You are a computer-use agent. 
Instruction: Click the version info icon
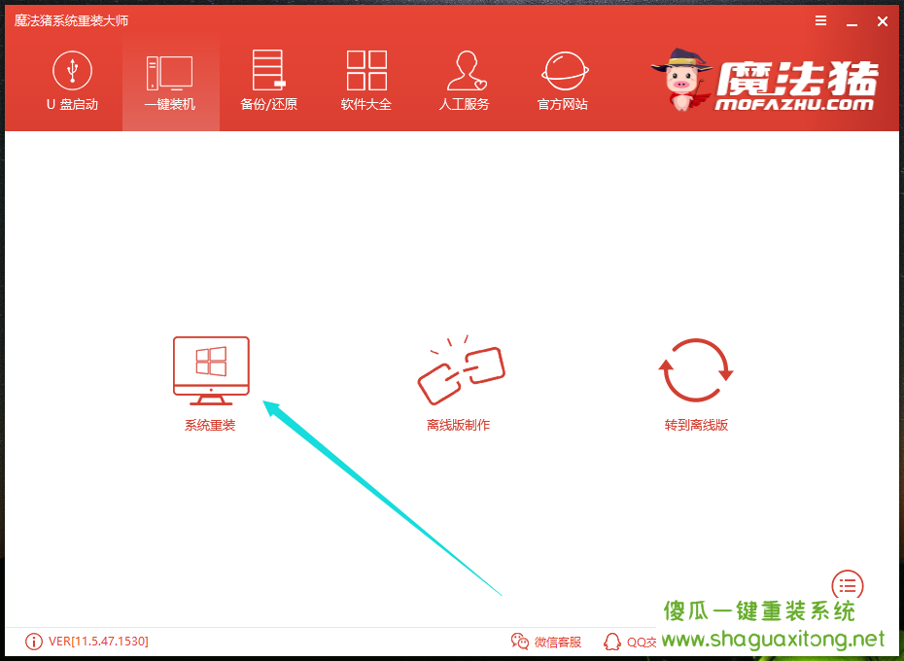(33, 642)
